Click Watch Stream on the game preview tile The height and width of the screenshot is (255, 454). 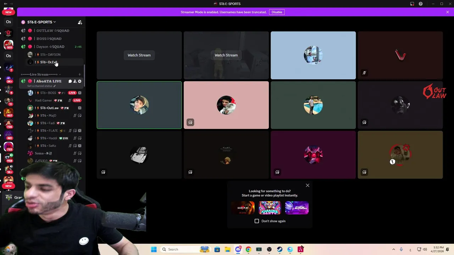(226, 55)
